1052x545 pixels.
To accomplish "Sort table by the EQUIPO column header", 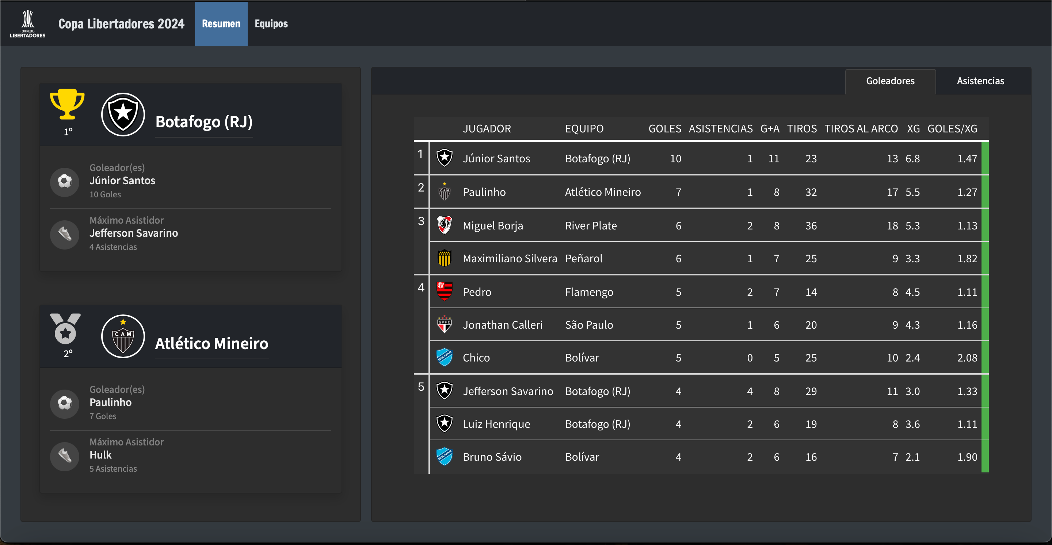I will (584, 129).
